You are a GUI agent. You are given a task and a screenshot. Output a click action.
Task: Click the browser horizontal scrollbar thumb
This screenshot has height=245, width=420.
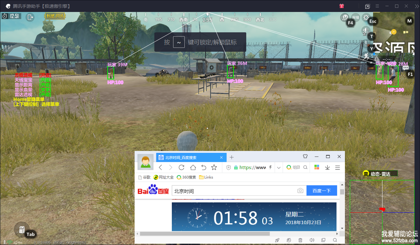[205, 233]
